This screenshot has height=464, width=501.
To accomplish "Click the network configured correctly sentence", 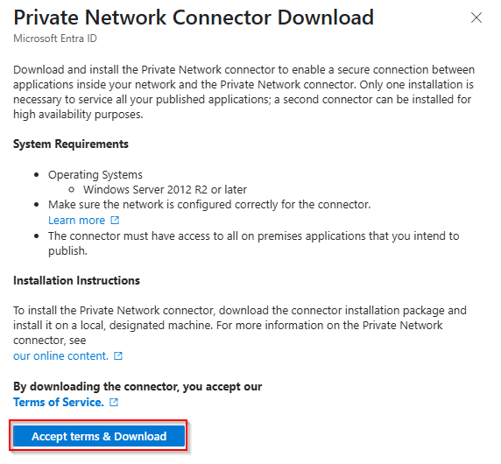I will [x=209, y=204].
